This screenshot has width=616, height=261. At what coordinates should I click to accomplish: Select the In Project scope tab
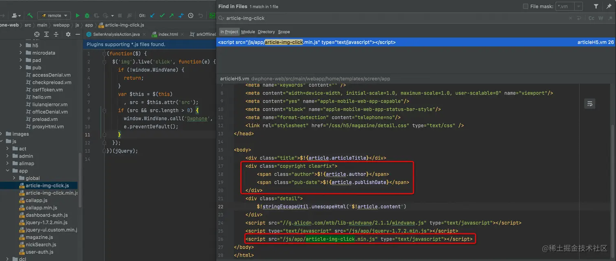point(229,32)
